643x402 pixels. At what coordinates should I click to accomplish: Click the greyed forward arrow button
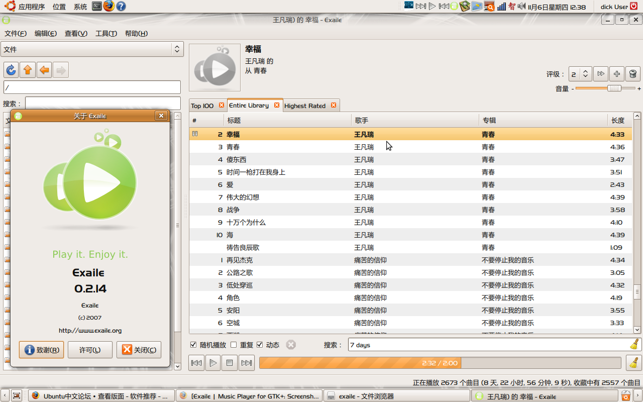tap(61, 70)
